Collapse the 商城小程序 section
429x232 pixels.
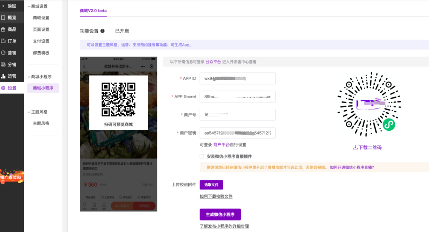click(x=29, y=77)
